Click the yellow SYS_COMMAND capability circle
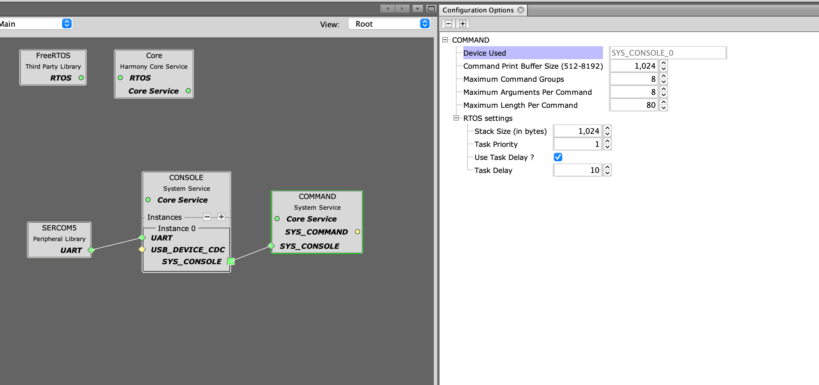Image resolution: width=819 pixels, height=385 pixels. tap(357, 232)
